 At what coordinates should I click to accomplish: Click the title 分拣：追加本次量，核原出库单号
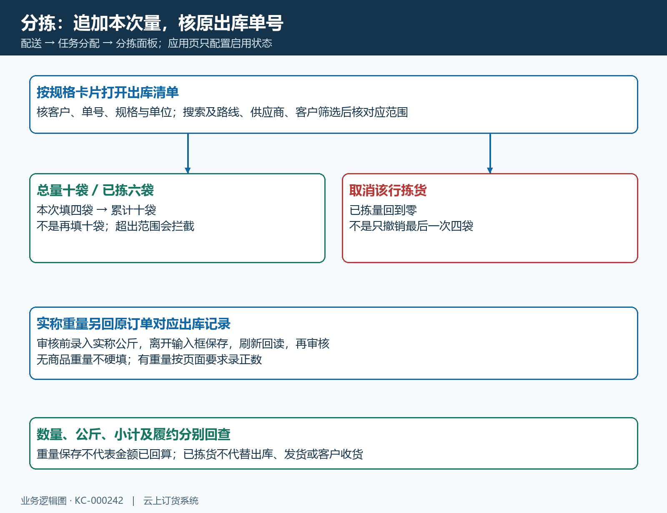pyautogui.click(x=152, y=23)
